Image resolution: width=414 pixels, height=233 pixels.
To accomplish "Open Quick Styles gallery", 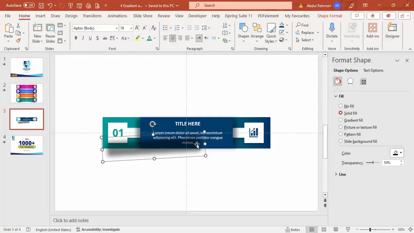I will click(271, 33).
